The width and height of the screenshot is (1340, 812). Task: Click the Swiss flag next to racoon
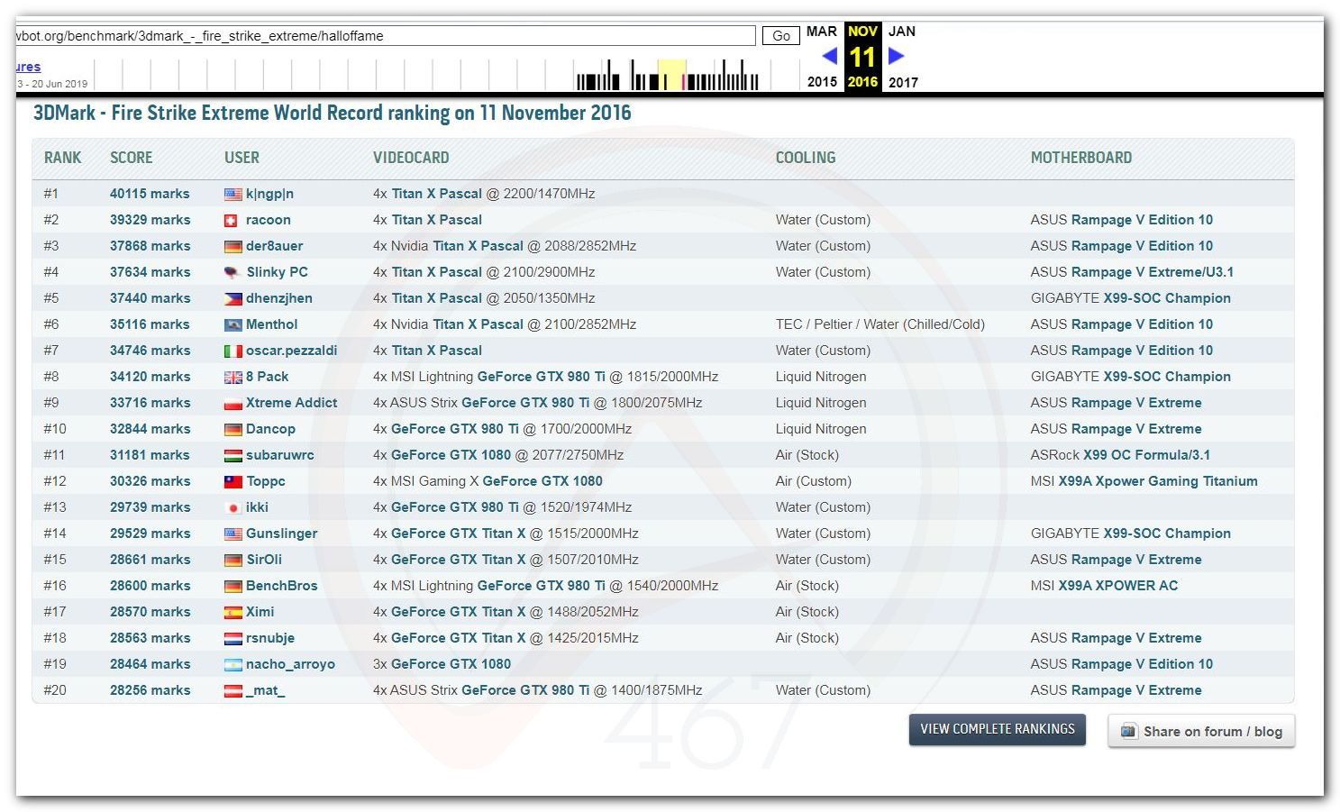[231, 220]
